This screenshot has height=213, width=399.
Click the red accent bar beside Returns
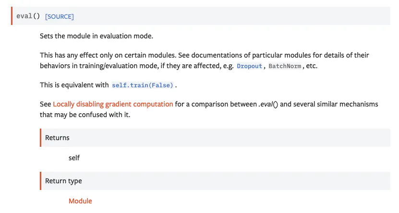[x=40, y=138]
